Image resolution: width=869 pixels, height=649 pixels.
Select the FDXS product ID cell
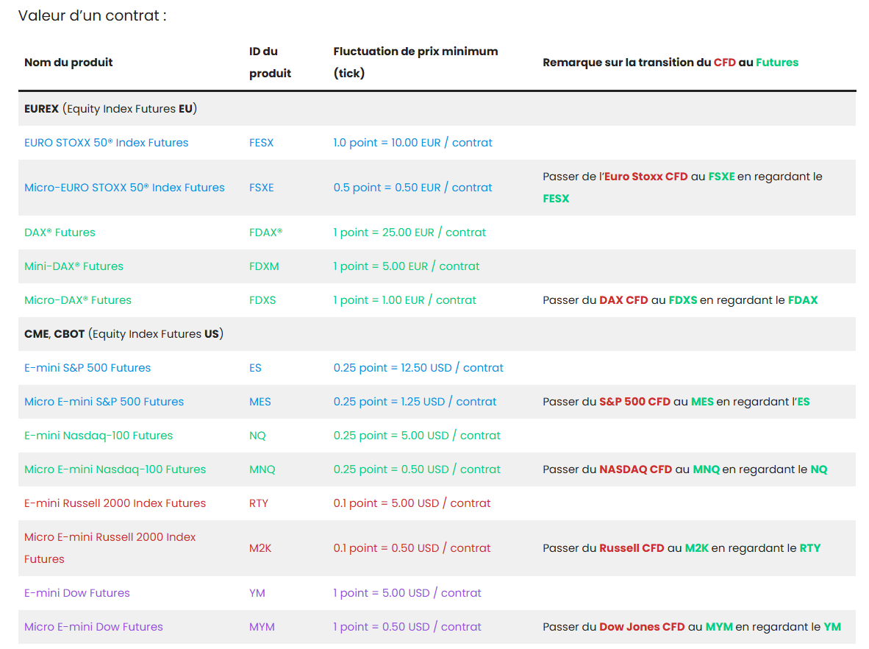coord(263,300)
